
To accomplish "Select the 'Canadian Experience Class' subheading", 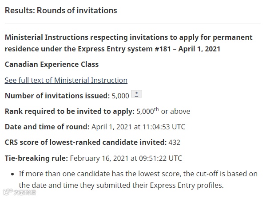I will (x=52, y=64).
